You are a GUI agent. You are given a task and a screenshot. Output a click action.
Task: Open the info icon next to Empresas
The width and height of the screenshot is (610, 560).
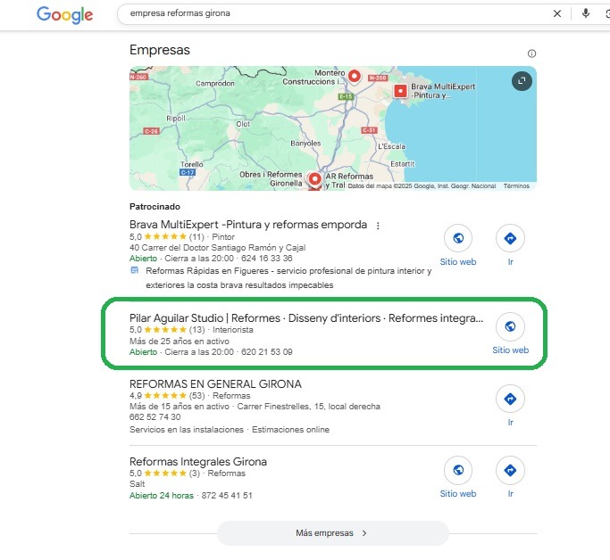coord(531,54)
